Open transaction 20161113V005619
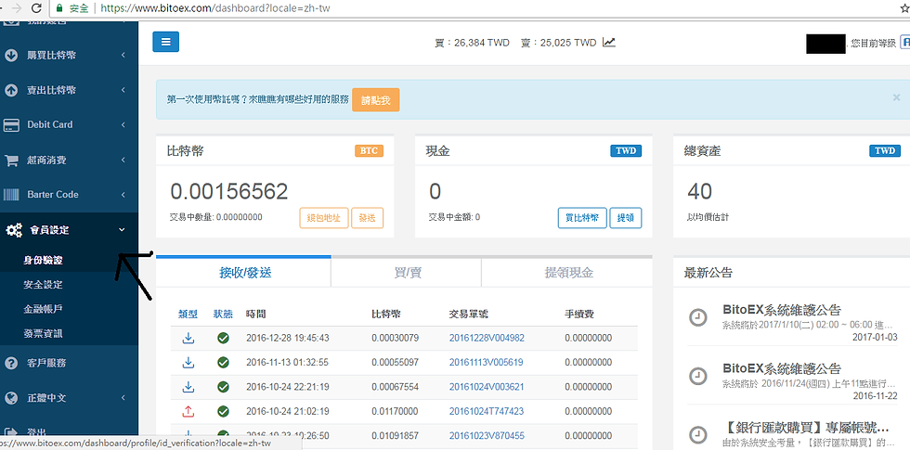Viewport: 910px width, 450px height. coord(487,363)
